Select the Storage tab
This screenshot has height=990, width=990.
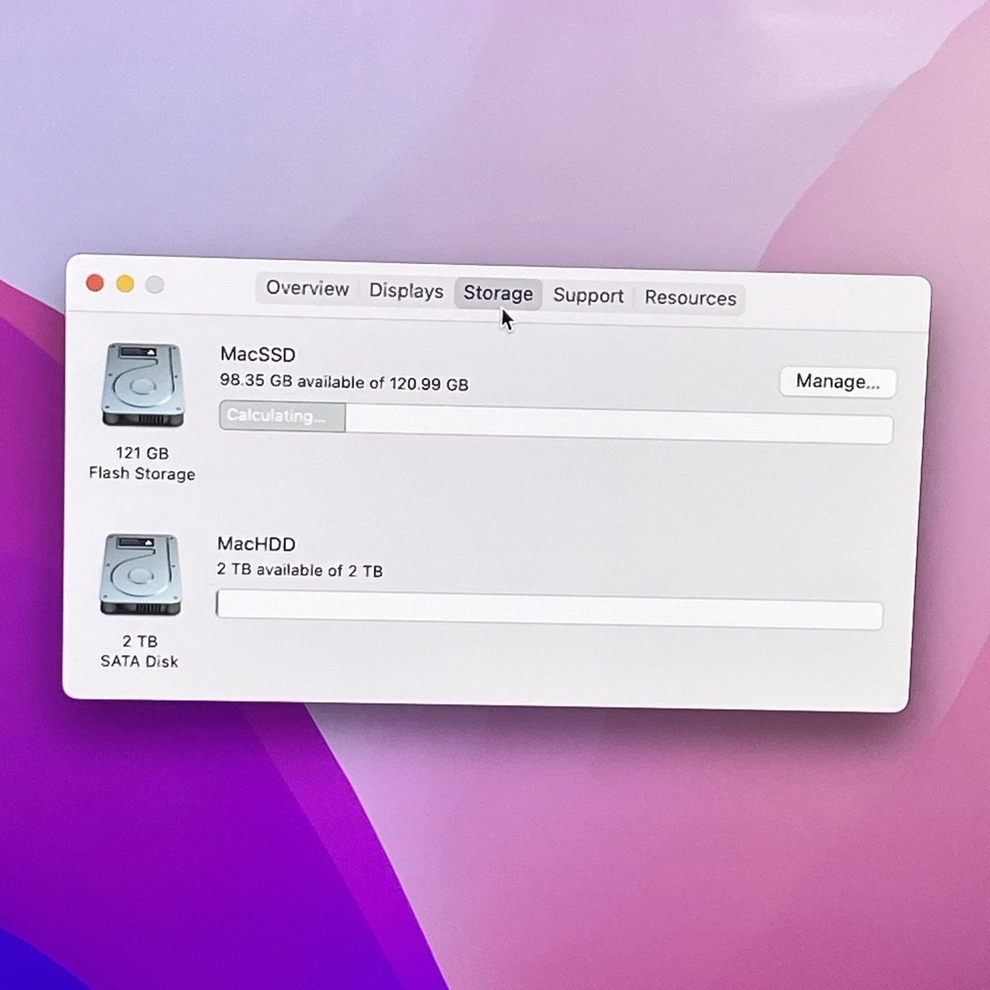tap(498, 293)
